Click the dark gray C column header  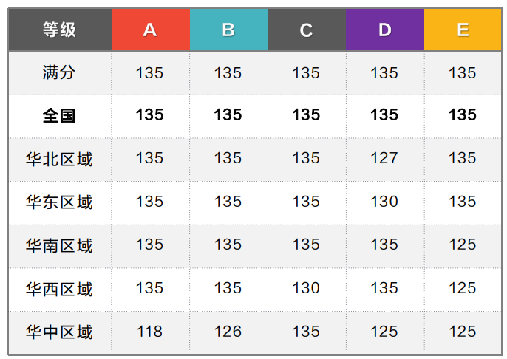[307, 30]
